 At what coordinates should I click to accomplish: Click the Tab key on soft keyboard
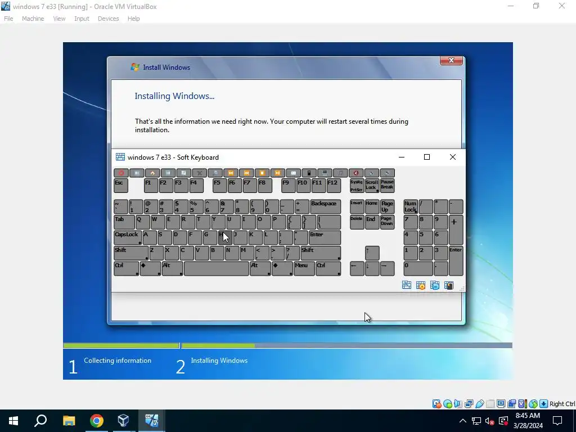[124, 222]
